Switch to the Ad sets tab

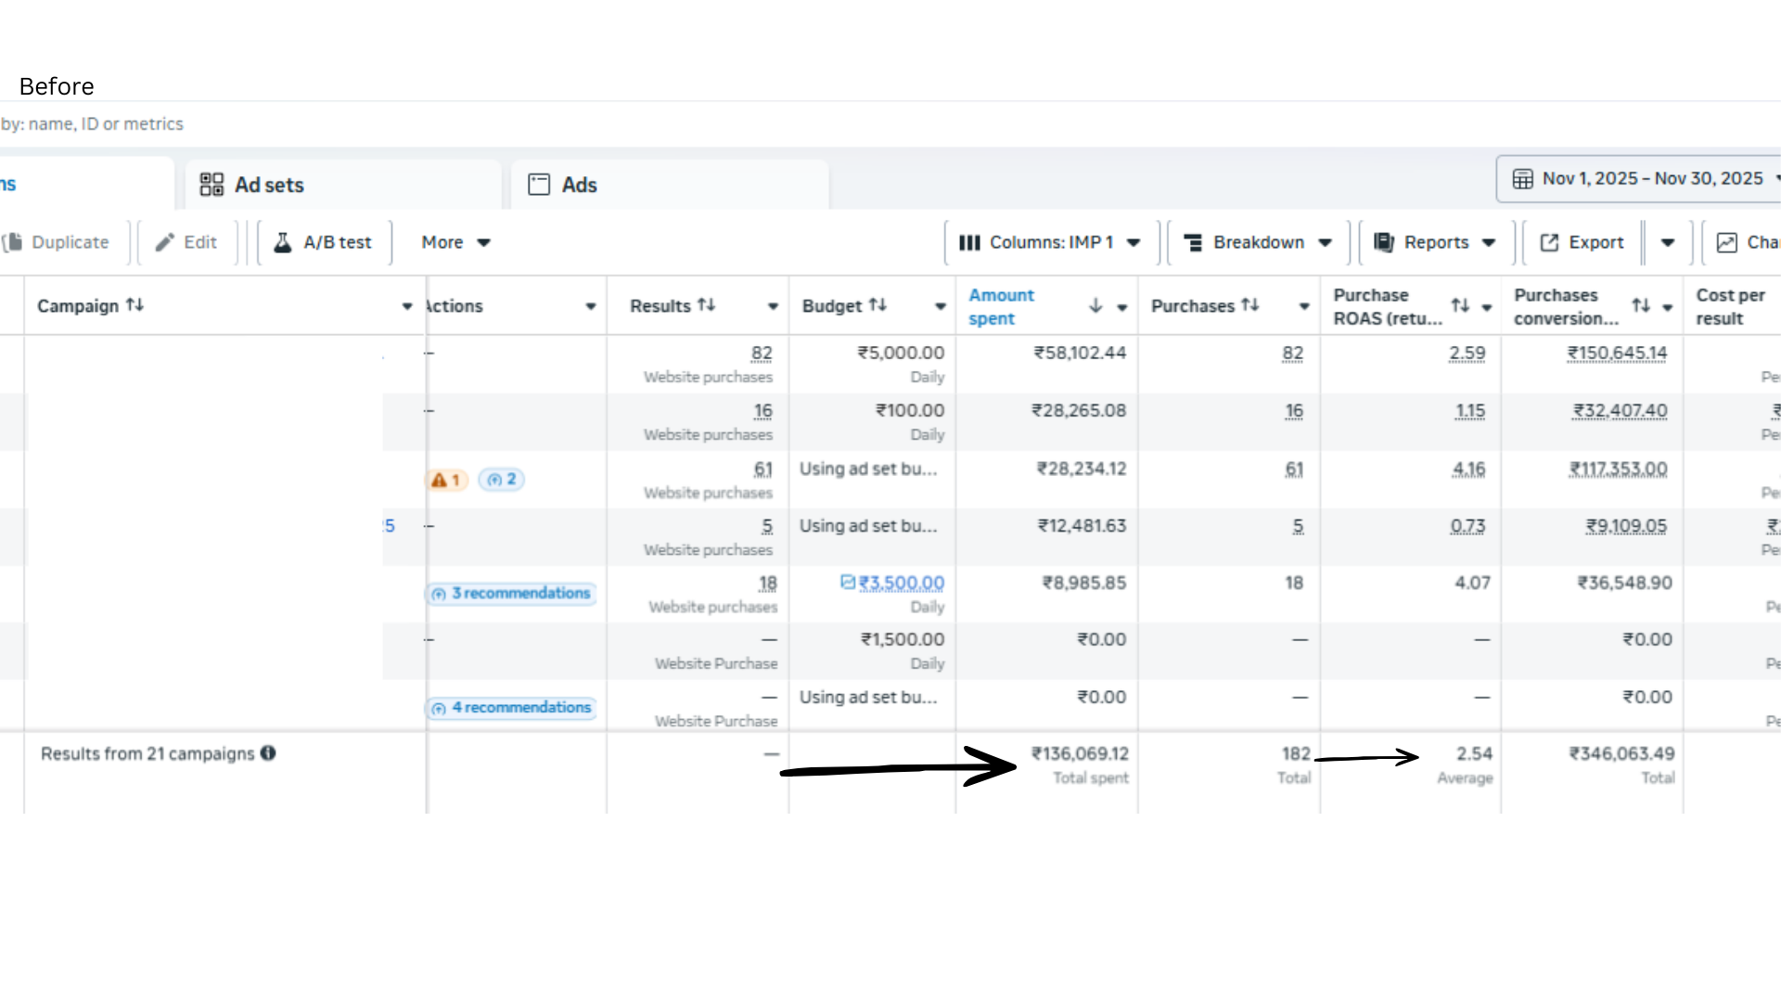point(269,185)
